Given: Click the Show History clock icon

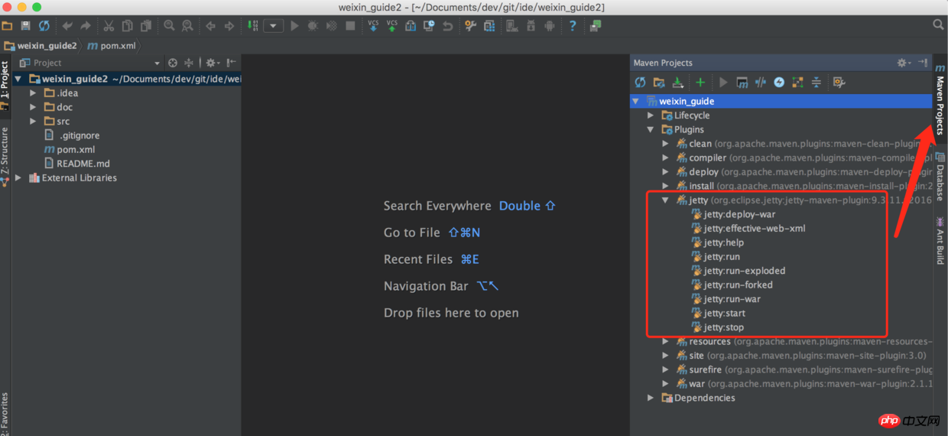Looking at the screenshot, I should (x=429, y=26).
